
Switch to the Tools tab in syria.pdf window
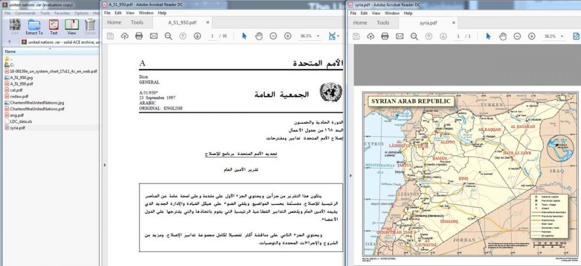click(x=383, y=23)
